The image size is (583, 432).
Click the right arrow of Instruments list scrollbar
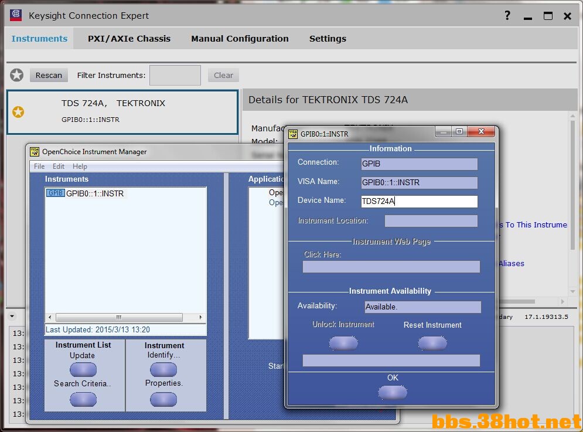coord(200,317)
